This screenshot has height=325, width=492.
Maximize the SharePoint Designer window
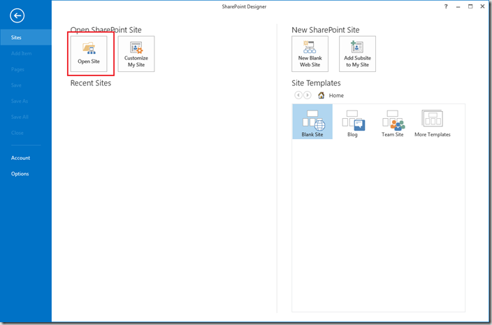[470, 6]
